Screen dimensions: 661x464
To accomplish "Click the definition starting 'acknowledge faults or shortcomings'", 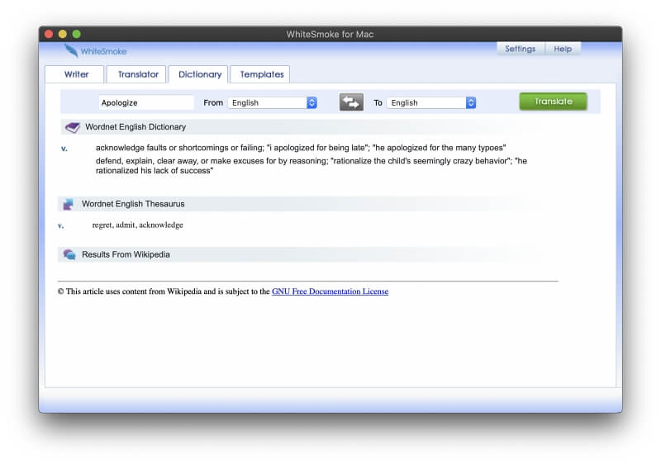I will coord(301,148).
